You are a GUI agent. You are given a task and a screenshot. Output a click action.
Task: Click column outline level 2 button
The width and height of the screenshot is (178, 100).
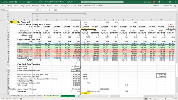(x=8, y=16)
